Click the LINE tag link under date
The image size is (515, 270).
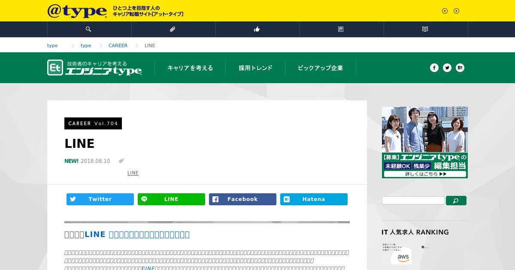click(x=133, y=173)
